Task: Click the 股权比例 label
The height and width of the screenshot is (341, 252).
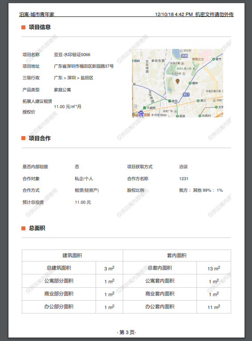Action: [x=136, y=190]
